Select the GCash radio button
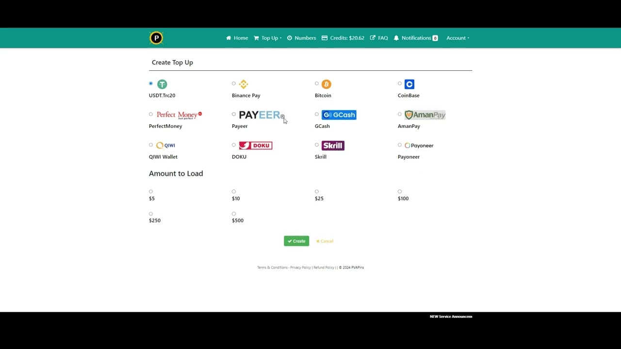Image resolution: width=621 pixels, height=349 pixels. (x=317, y=114)
